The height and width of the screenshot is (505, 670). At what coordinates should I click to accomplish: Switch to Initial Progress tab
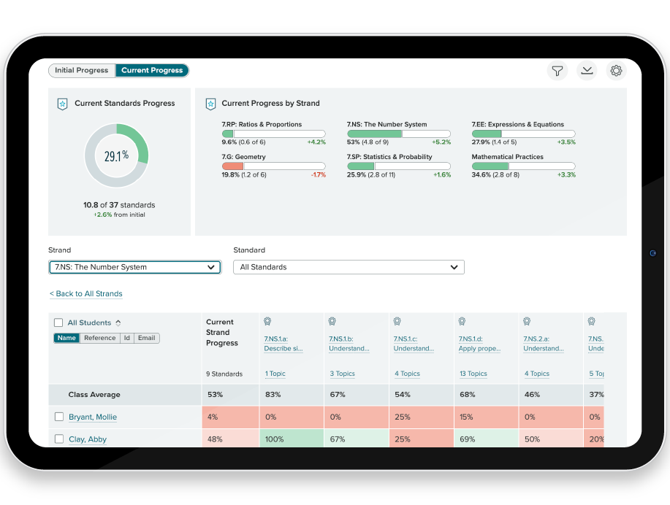point(82,71)
